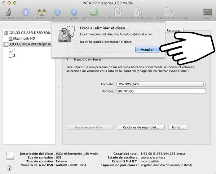Viewport: 216px width, 174px height.
Task: Switch to the Restaurar tab
Action: 173,30
